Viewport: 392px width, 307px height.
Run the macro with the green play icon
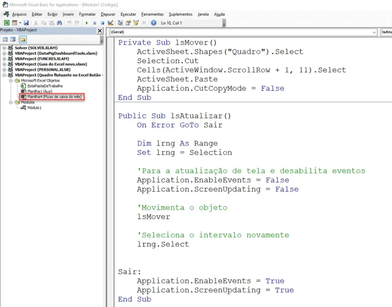87,23
